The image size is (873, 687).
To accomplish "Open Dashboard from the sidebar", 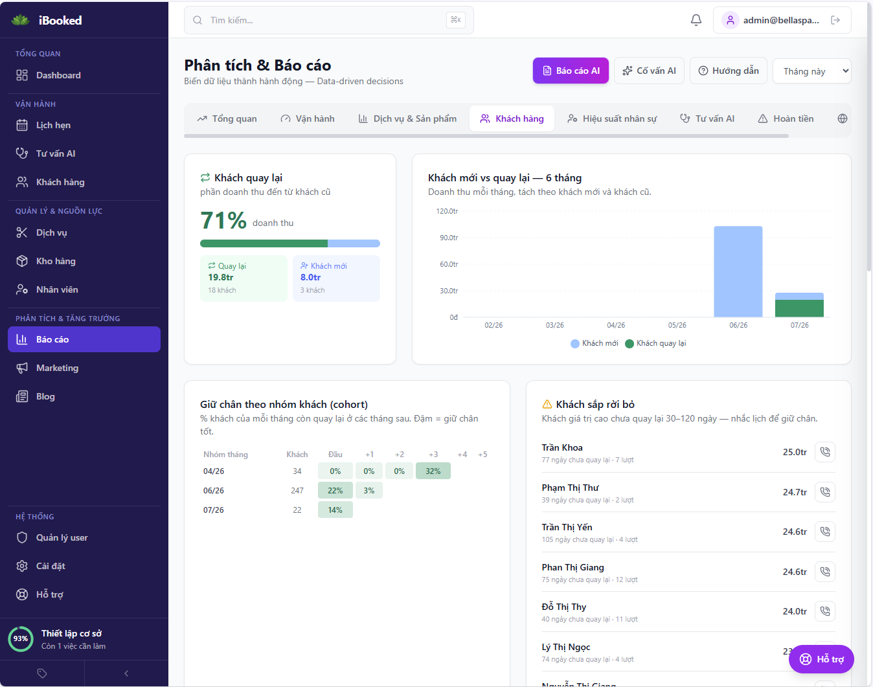I will click(84, 75).
